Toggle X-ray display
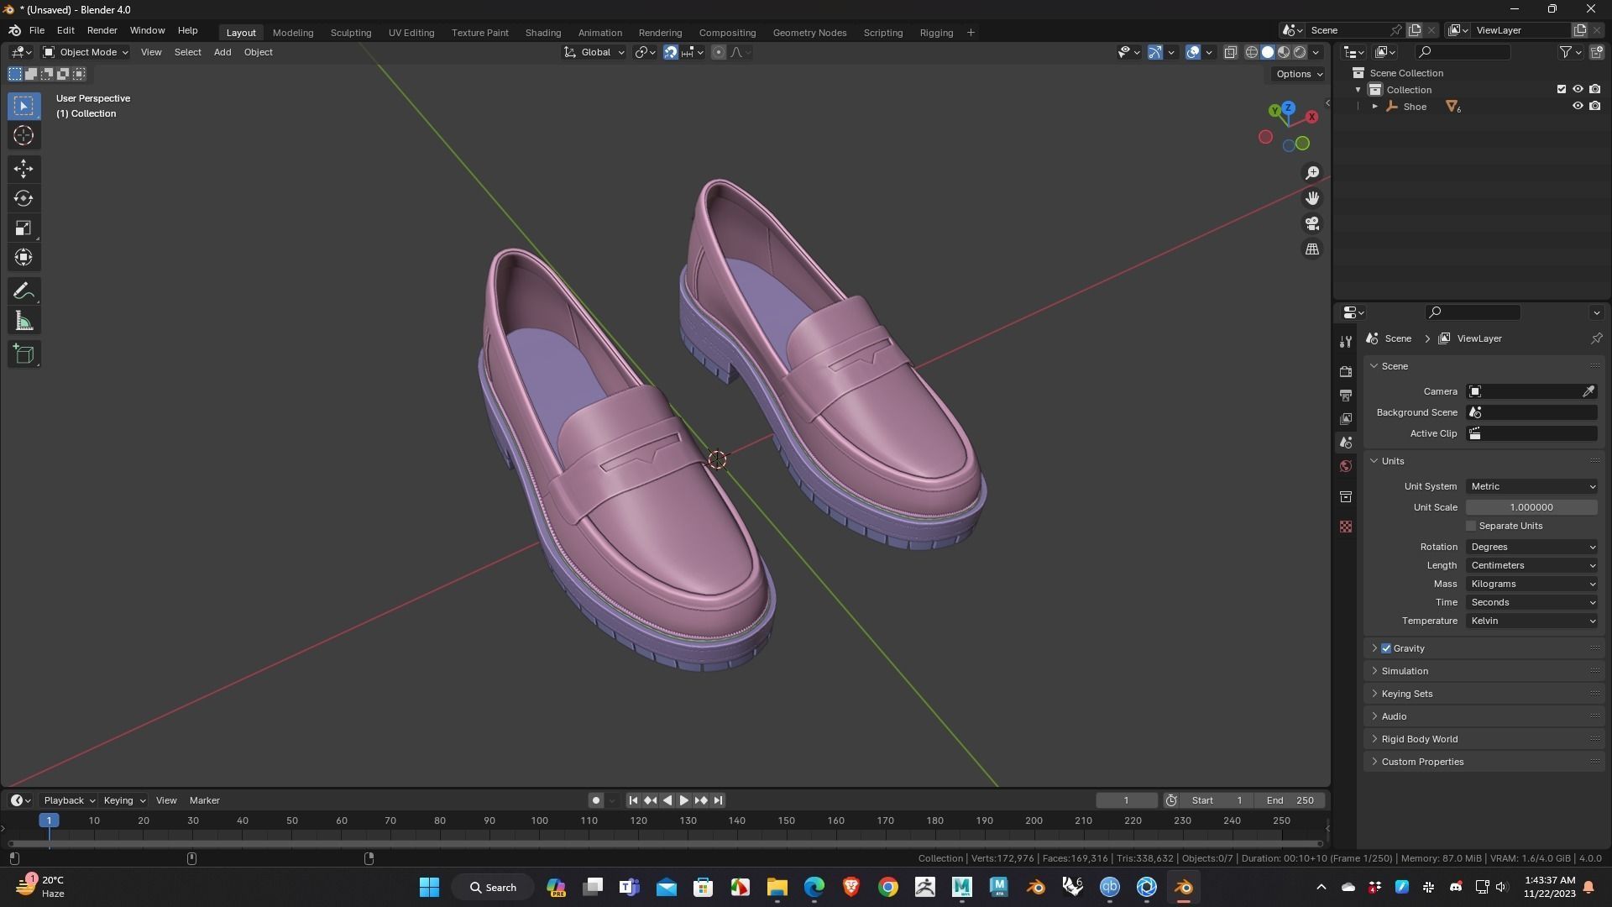The height and width of the screenshot is (907, 1612). point(1230,52)
